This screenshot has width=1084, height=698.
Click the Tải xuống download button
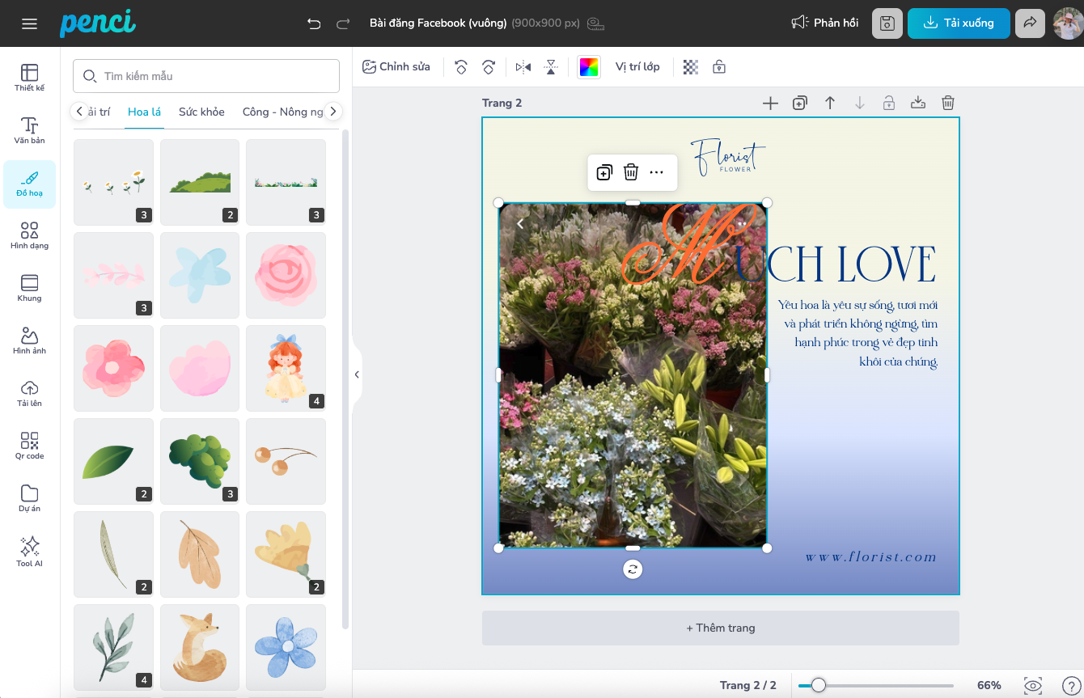click(x=959, y=23)
